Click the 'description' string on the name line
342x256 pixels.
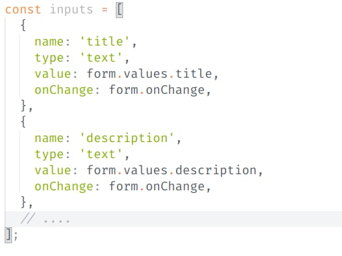point(126,138)
